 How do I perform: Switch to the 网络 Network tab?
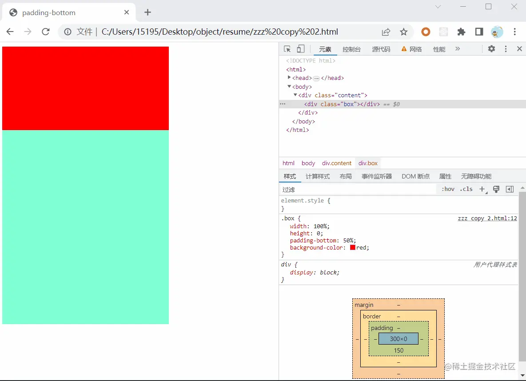412,49
